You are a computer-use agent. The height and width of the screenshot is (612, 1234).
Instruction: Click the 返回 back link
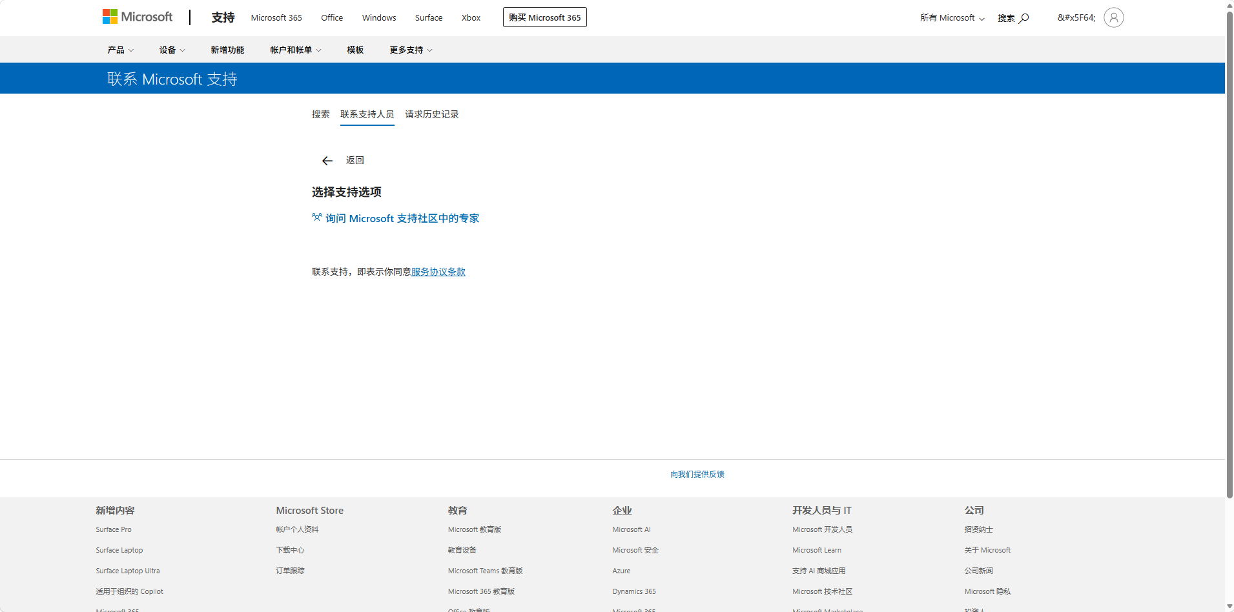tap(355, 160)
